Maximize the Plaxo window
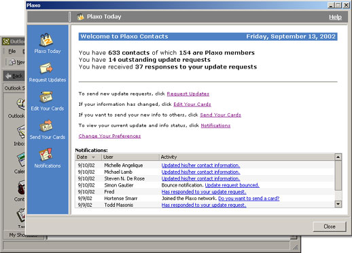352x253 pixels. [338, 5]
